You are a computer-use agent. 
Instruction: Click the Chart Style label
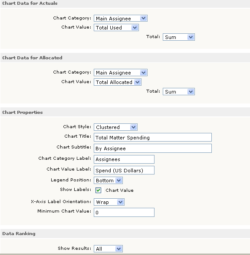[77, 127]
